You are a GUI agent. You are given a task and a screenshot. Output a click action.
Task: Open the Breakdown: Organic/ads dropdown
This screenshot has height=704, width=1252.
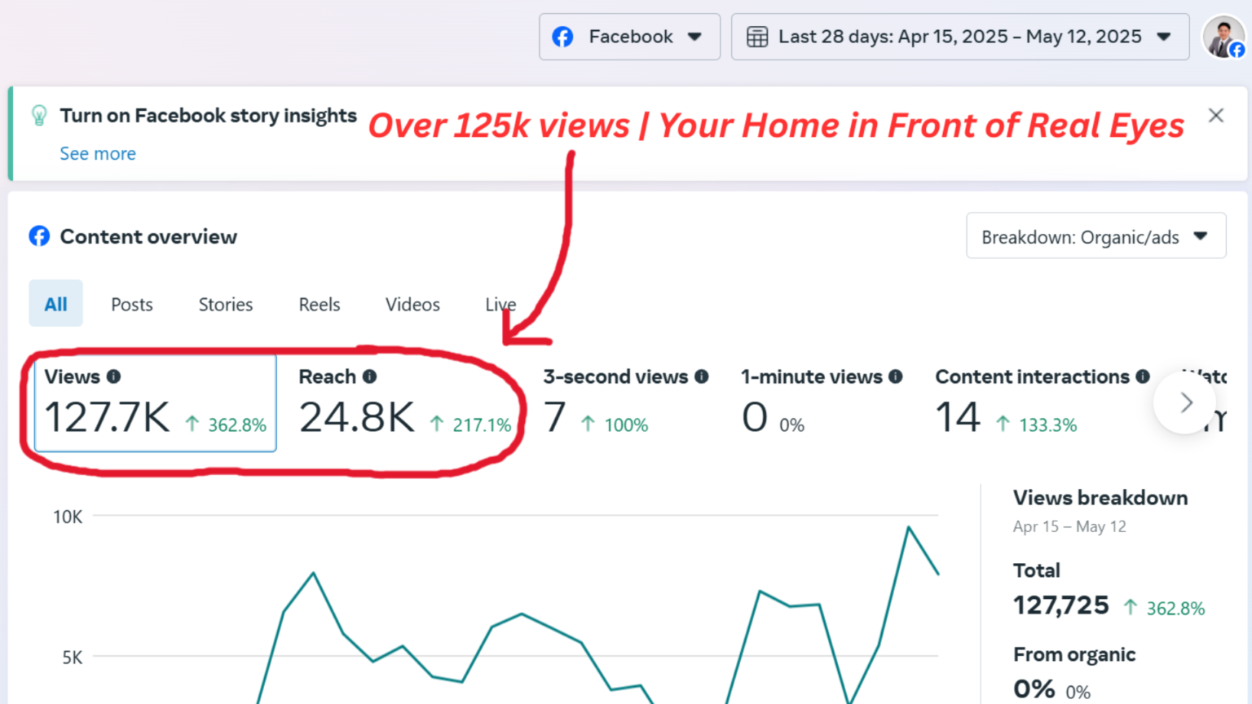tap(1095, 236)
